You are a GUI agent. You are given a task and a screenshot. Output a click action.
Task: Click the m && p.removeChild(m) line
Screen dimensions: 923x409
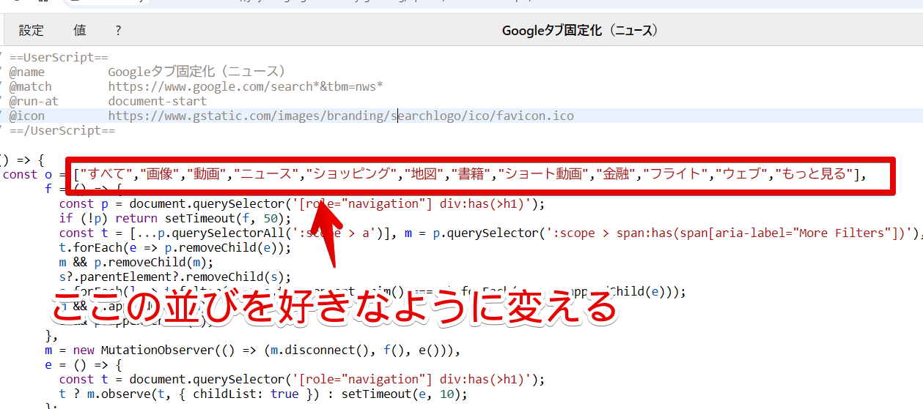(x=136, y=262)
